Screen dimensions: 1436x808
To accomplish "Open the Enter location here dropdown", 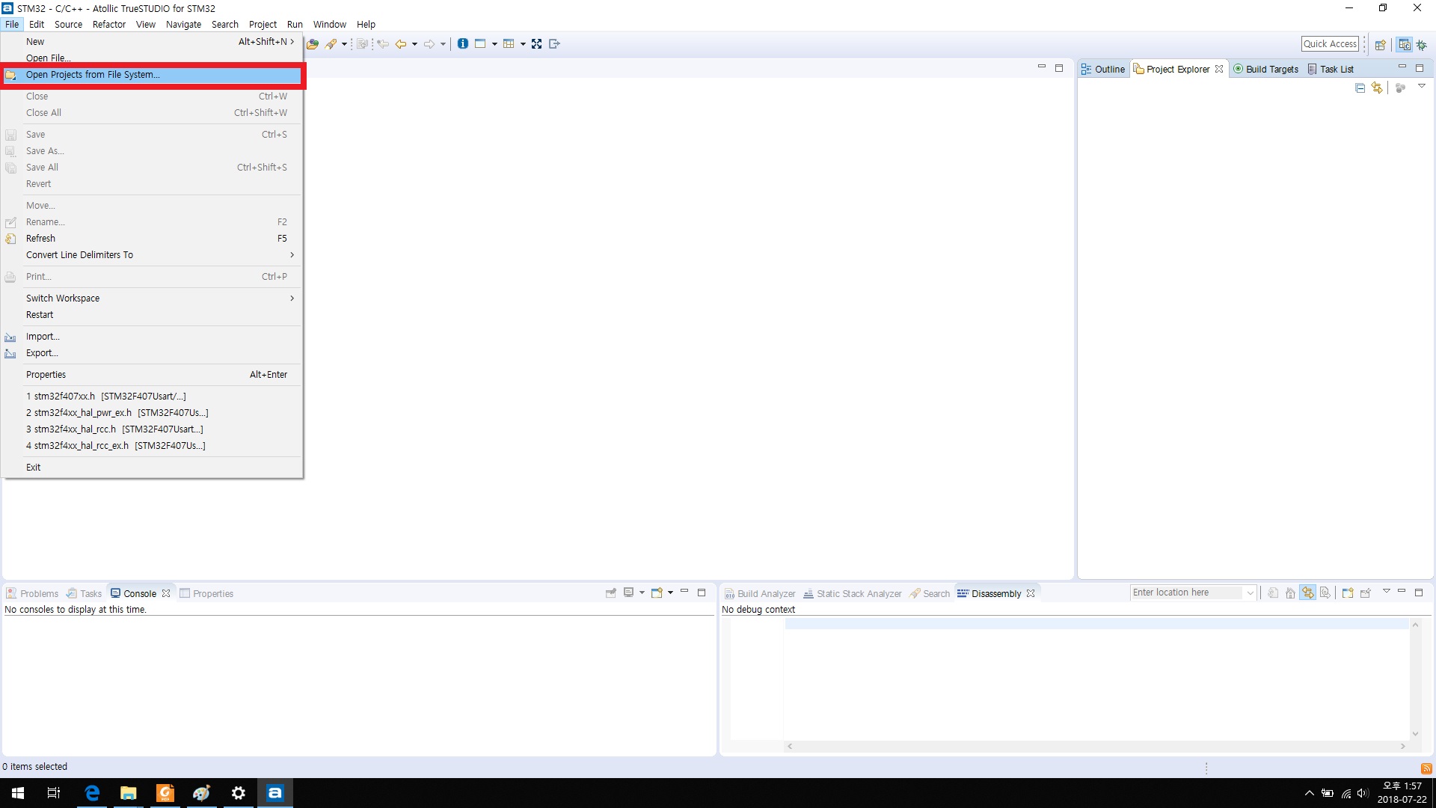I will click(x=1250, y=593).
